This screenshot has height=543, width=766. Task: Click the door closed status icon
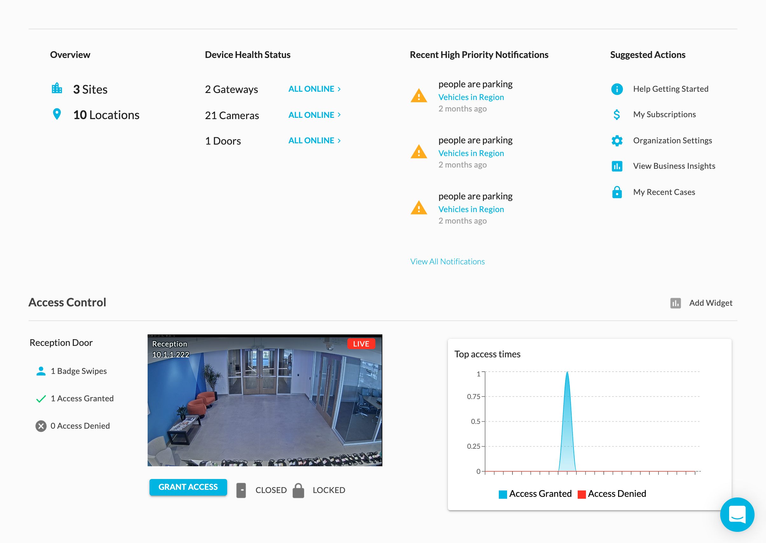[x=241, y=490]
